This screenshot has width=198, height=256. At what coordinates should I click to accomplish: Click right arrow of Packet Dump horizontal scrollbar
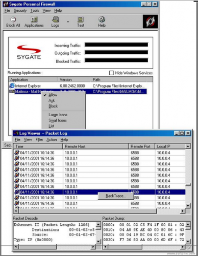tap(183, 247)
